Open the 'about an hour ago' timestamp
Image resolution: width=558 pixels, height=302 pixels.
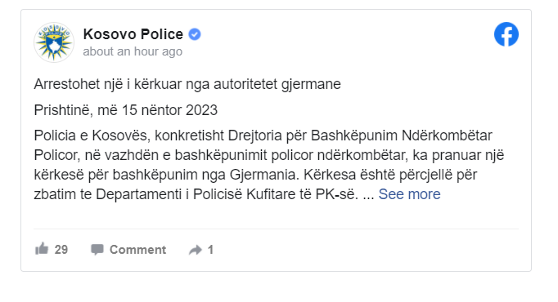click(x=133, y=51)
